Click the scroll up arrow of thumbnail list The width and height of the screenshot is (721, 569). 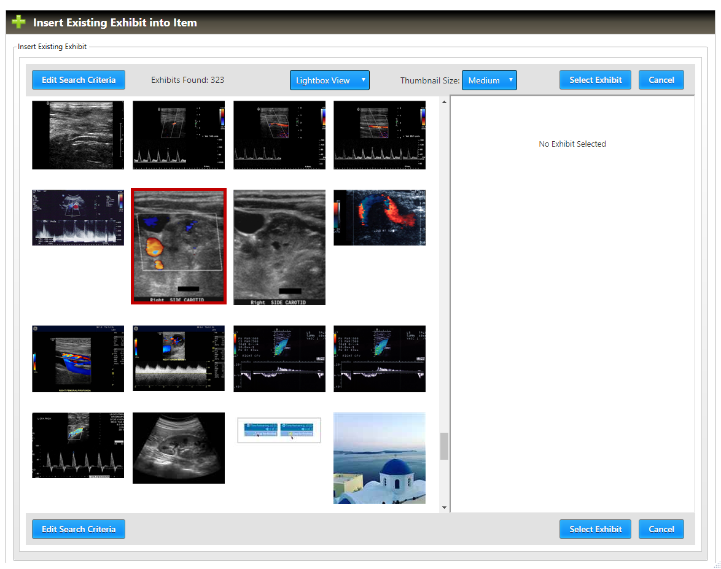click(x=445, y=102)
